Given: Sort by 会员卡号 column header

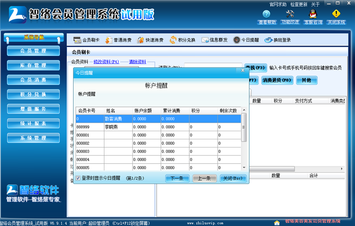Looking at the screenshot, I should (90, 110).
